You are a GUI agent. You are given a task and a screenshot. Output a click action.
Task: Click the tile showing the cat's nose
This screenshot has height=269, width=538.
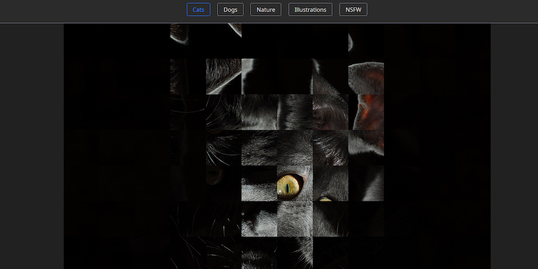pyautogui.click(x=259, y=219)
